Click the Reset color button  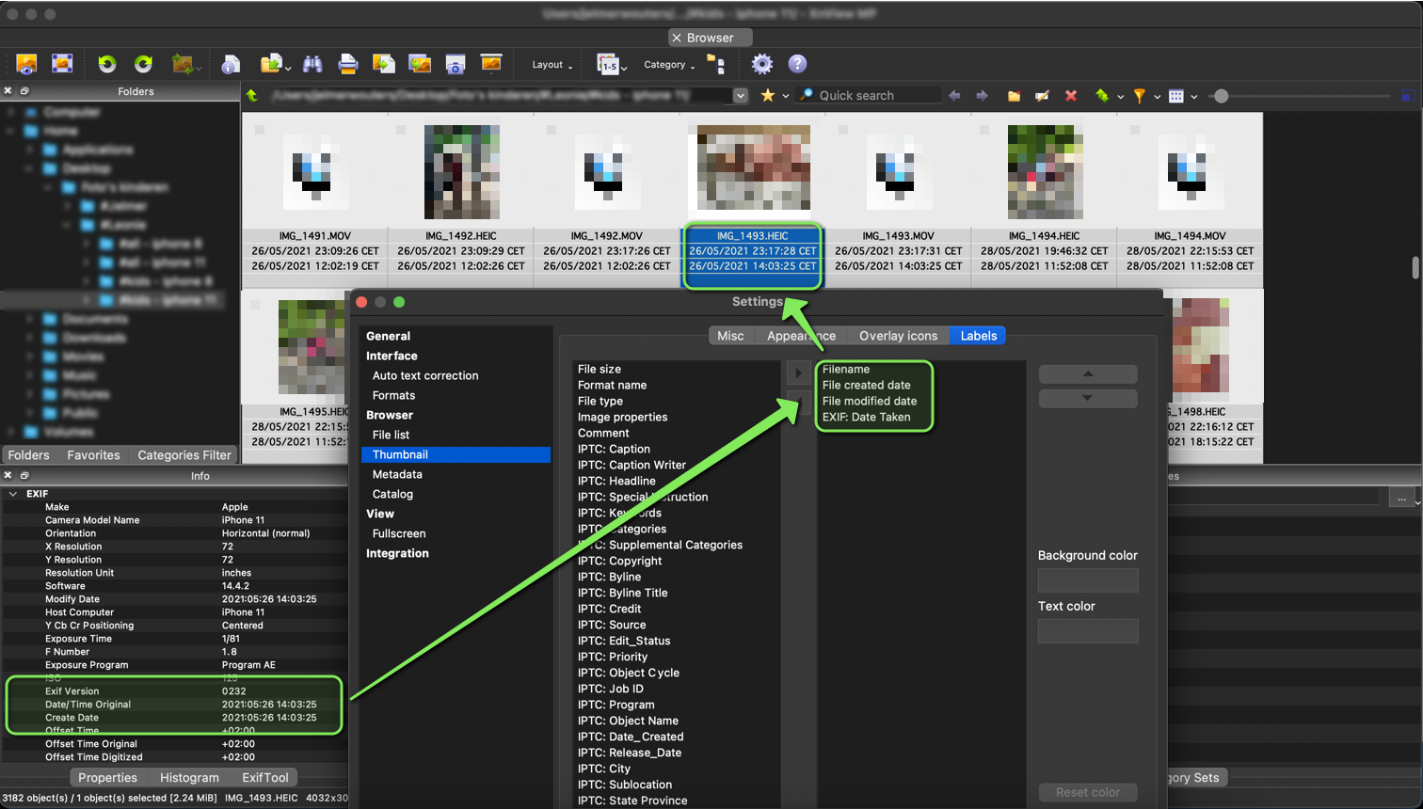click(x=1087, y=792)
